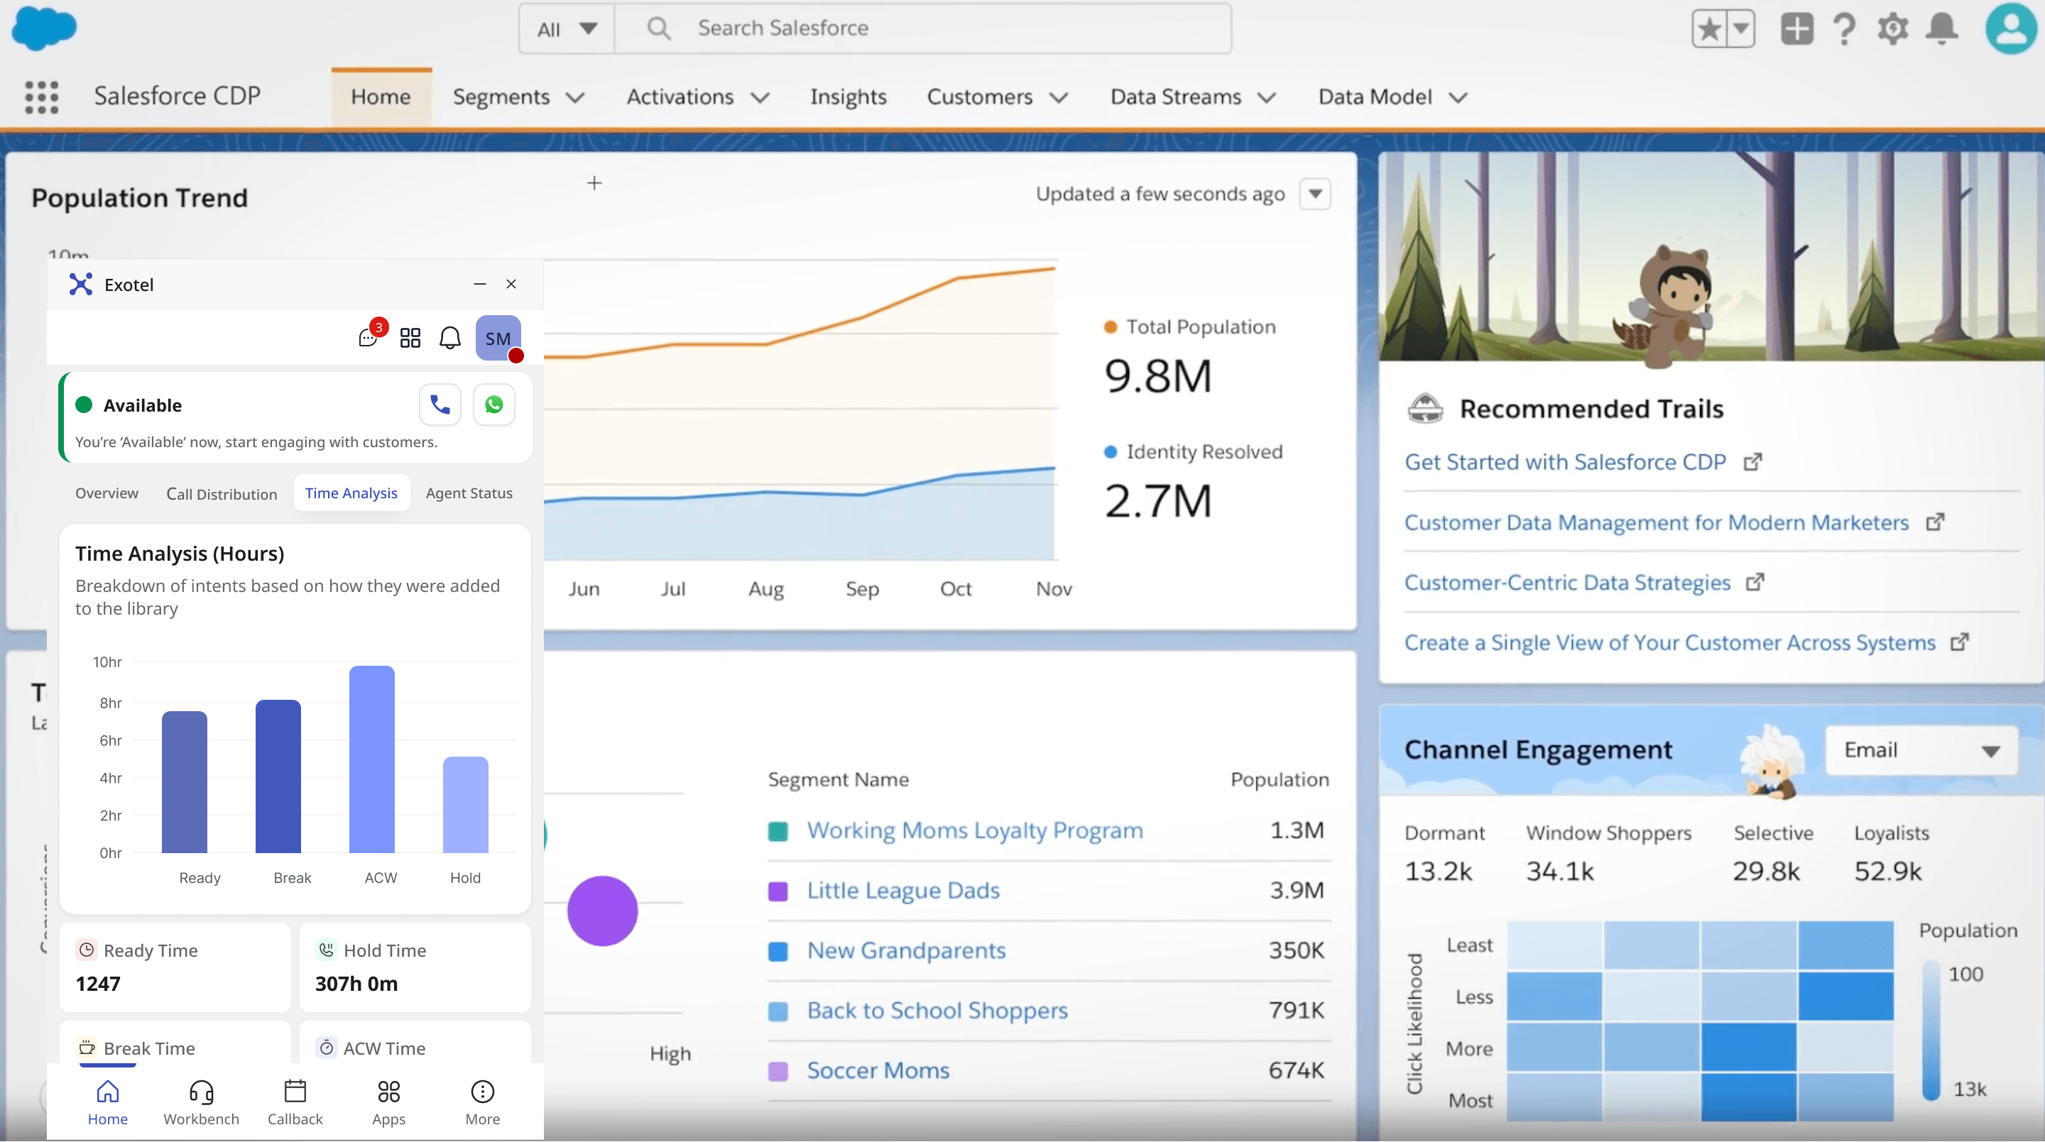The width and height of the screenshot is (2045, 1142).
Task: Open the Activations tab
Action: (680, 97)
